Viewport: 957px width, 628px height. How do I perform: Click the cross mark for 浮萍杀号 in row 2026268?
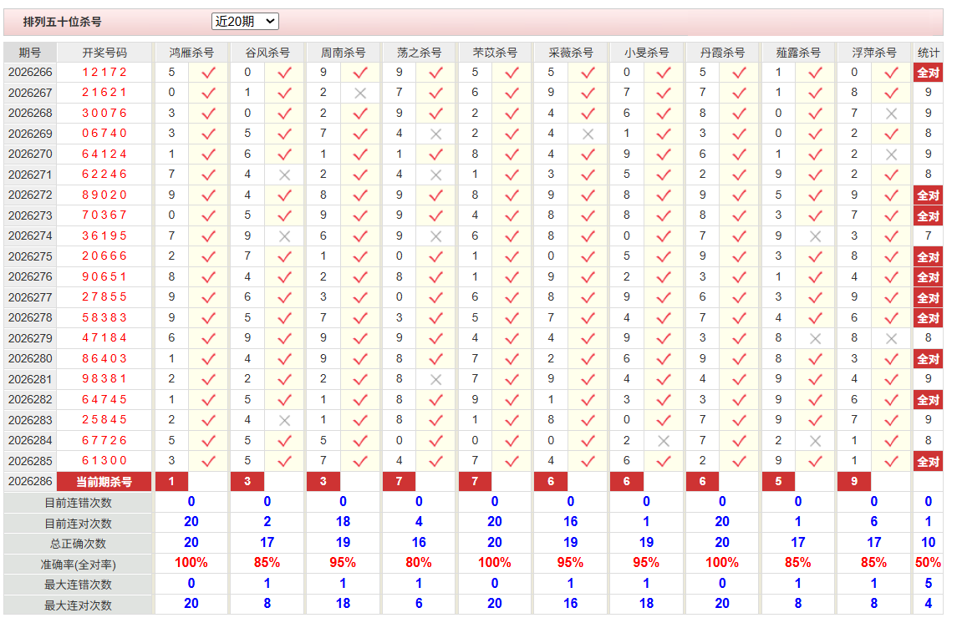click(891, 114)
